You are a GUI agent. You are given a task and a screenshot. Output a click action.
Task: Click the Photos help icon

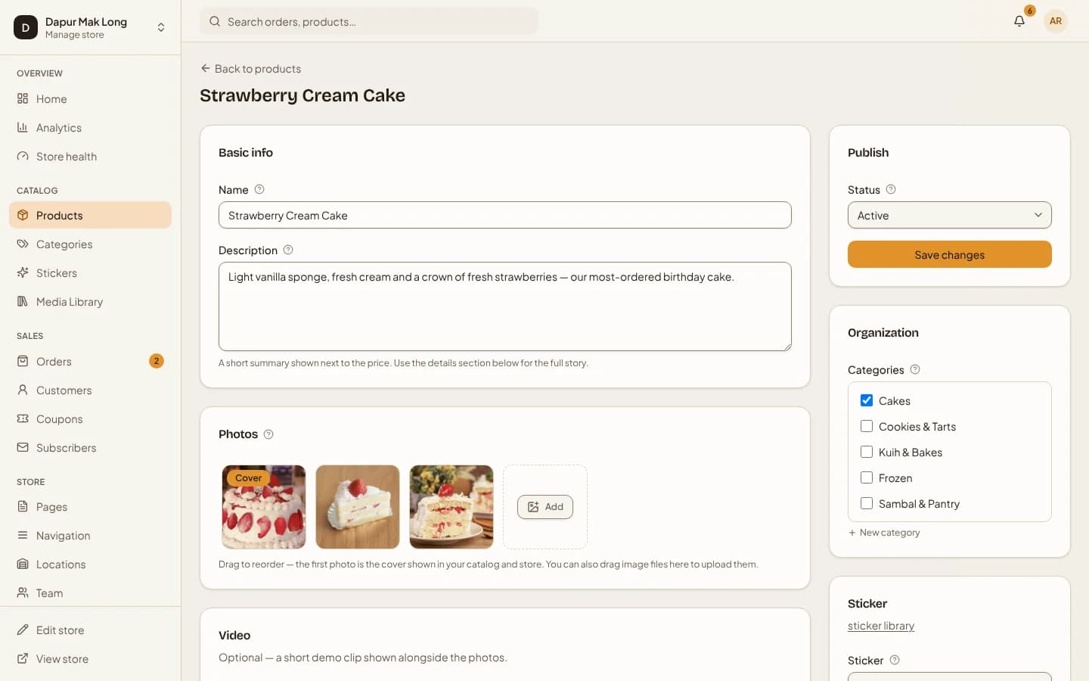pyautogui.click(x=268, y=434)
